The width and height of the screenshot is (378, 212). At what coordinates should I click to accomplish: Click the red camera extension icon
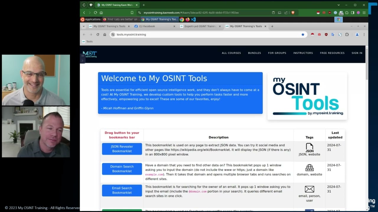pos(319,34)
